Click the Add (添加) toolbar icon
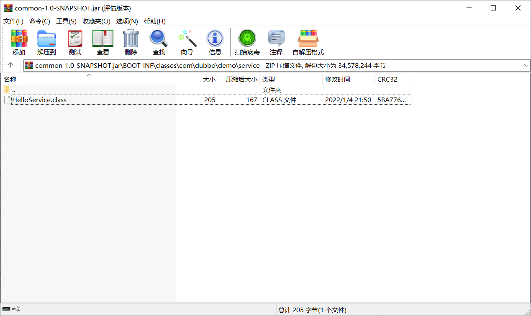This screenshot has height=316, width=531. tap(19, 43)
